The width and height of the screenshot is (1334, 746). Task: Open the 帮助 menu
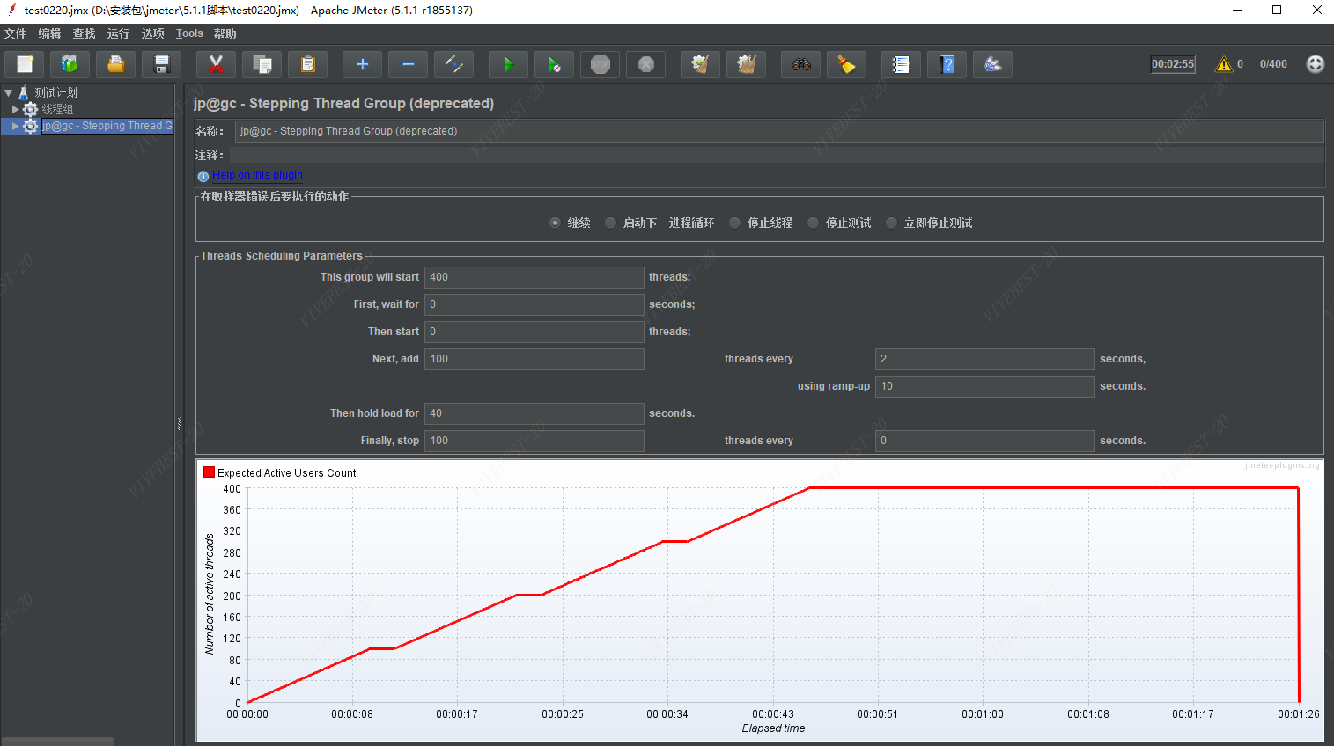(x=225, y=33)
